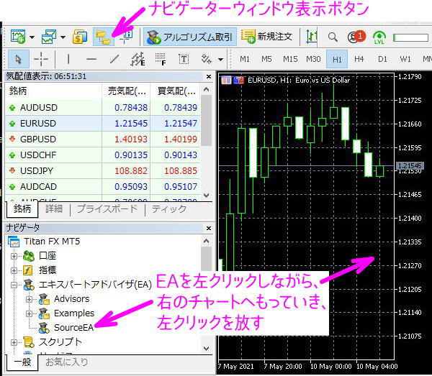
Task: Click the shapes objects tool icon
Action: (x=207, y=59)
